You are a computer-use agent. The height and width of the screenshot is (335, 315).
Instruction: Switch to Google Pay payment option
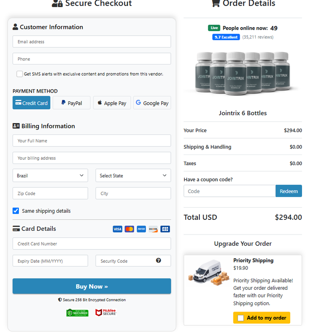pyautogui.click(x=152, y=103)
